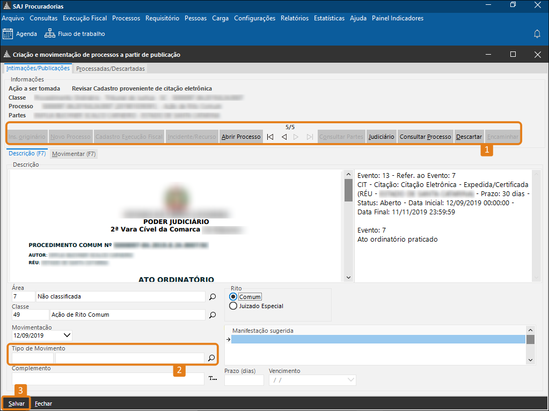Click the Incidente/Recurso button
Image resolution: width=549 pixels, height=411 pixels.
pyautogui.click(x=192, y=137)
